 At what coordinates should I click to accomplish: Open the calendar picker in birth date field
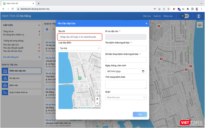(x=143, y=71)
